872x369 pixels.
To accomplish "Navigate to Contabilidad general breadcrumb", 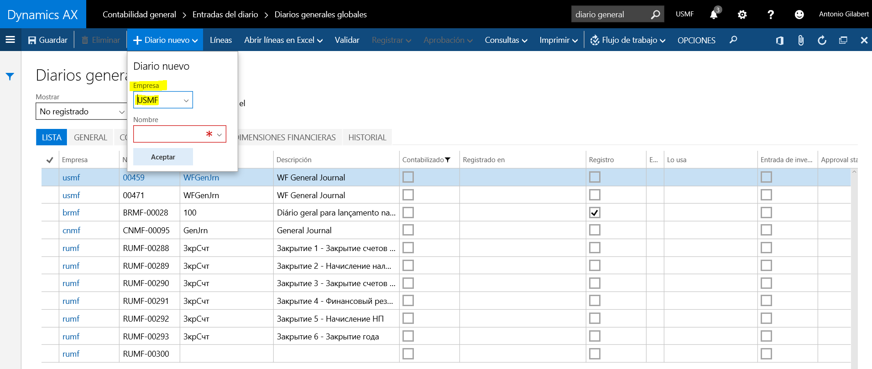I will tap(139, 15).
